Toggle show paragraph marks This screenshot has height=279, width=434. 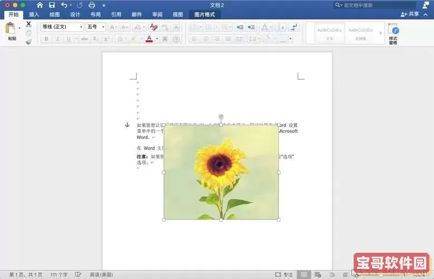pyautogui.click(x=293, y=27)
